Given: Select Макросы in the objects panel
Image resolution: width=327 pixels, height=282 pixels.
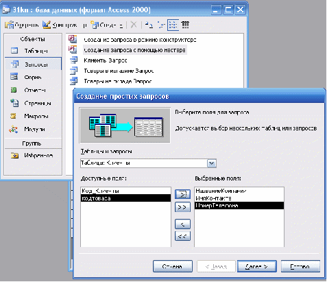Looking at the screenshot, I should pyautogui.click(x=33, y=116).
